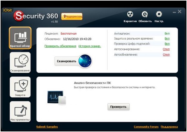Viewport: 187px width, 132px height.
Task: Switch to the Сканирование section
Action: (x=20, y=62)
